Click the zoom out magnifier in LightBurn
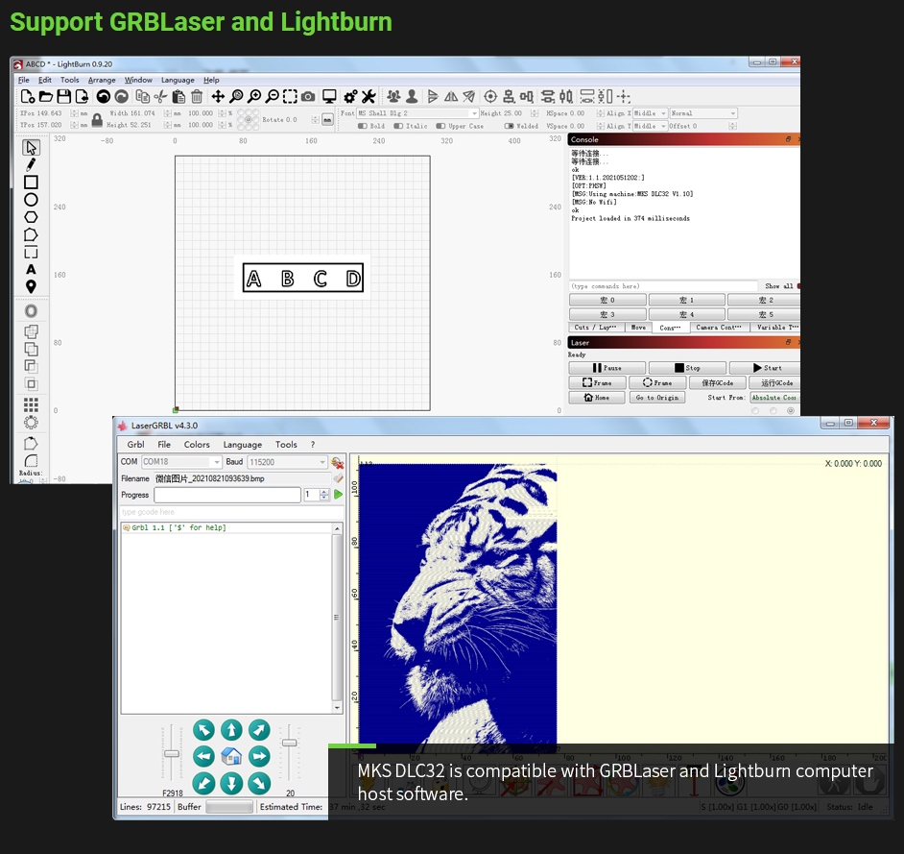 (273, 96)
